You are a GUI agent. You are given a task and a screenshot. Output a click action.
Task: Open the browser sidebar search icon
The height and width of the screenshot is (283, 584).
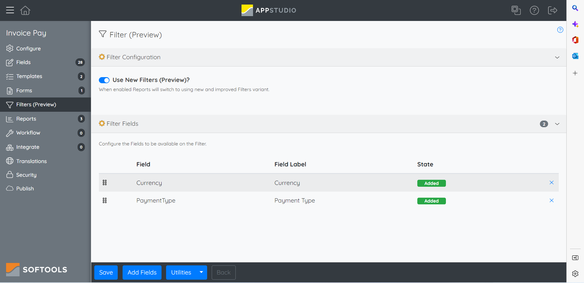[x=575, y=8]
